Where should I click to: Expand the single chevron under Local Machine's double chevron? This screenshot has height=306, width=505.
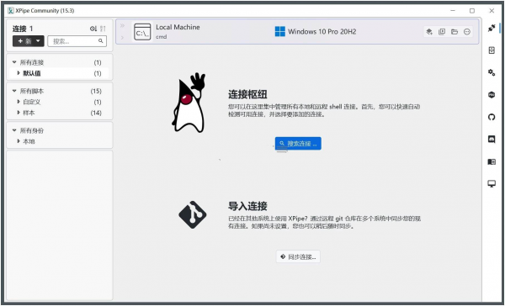click(122, 38)
